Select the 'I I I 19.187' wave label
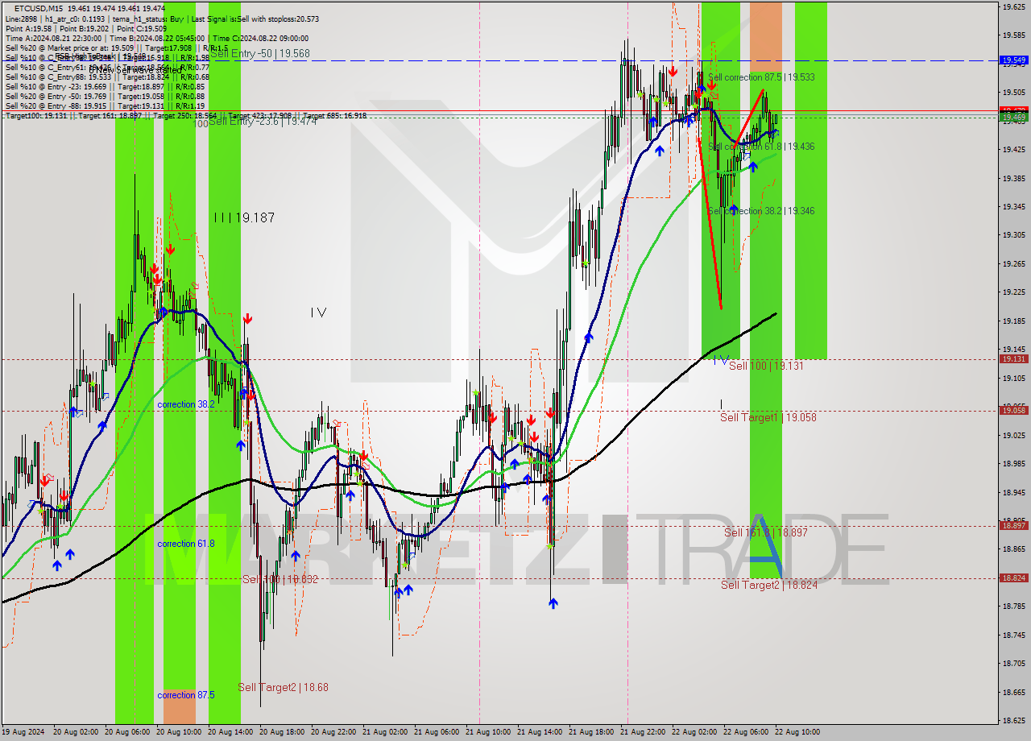The image size is (1031, 741). click(244, 217)
